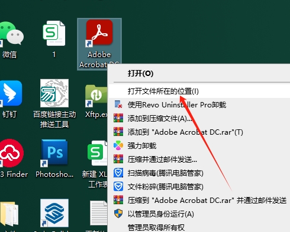The width and height of the screenshot is (290, 232).
Task: Choose 使用Revo Uninstaller Pro卸载 entry
Action: coord(199,105)
